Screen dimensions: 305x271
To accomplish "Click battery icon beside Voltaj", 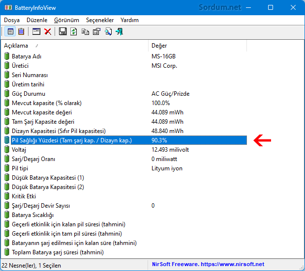I will [7, 149].
